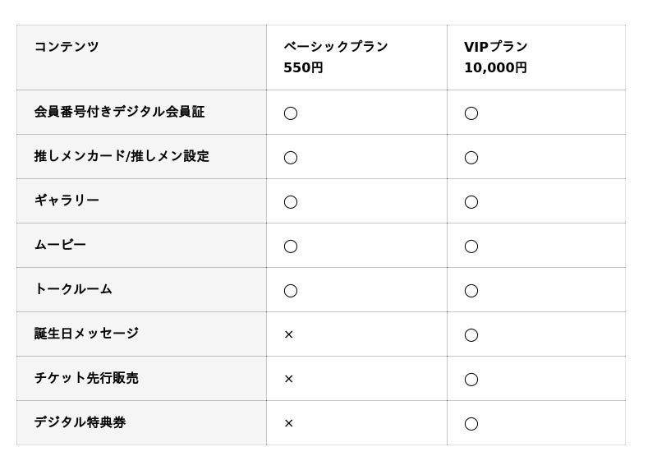The height and width of the screenshot is (470, 657).
Task: Click the Basic plan cross for デジタル特典券
Action: point(289,423)
